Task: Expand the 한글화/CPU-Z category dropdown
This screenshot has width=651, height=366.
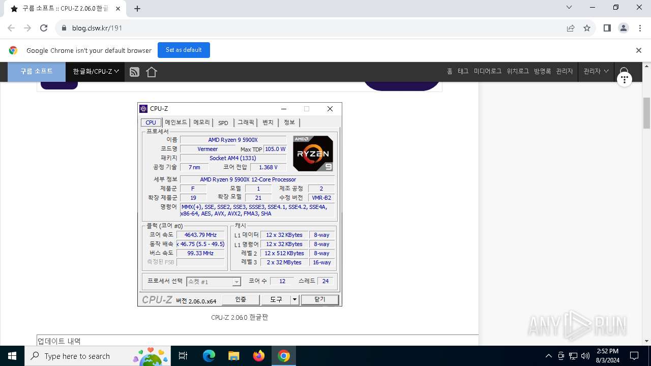Action: (x=96, y=72)
